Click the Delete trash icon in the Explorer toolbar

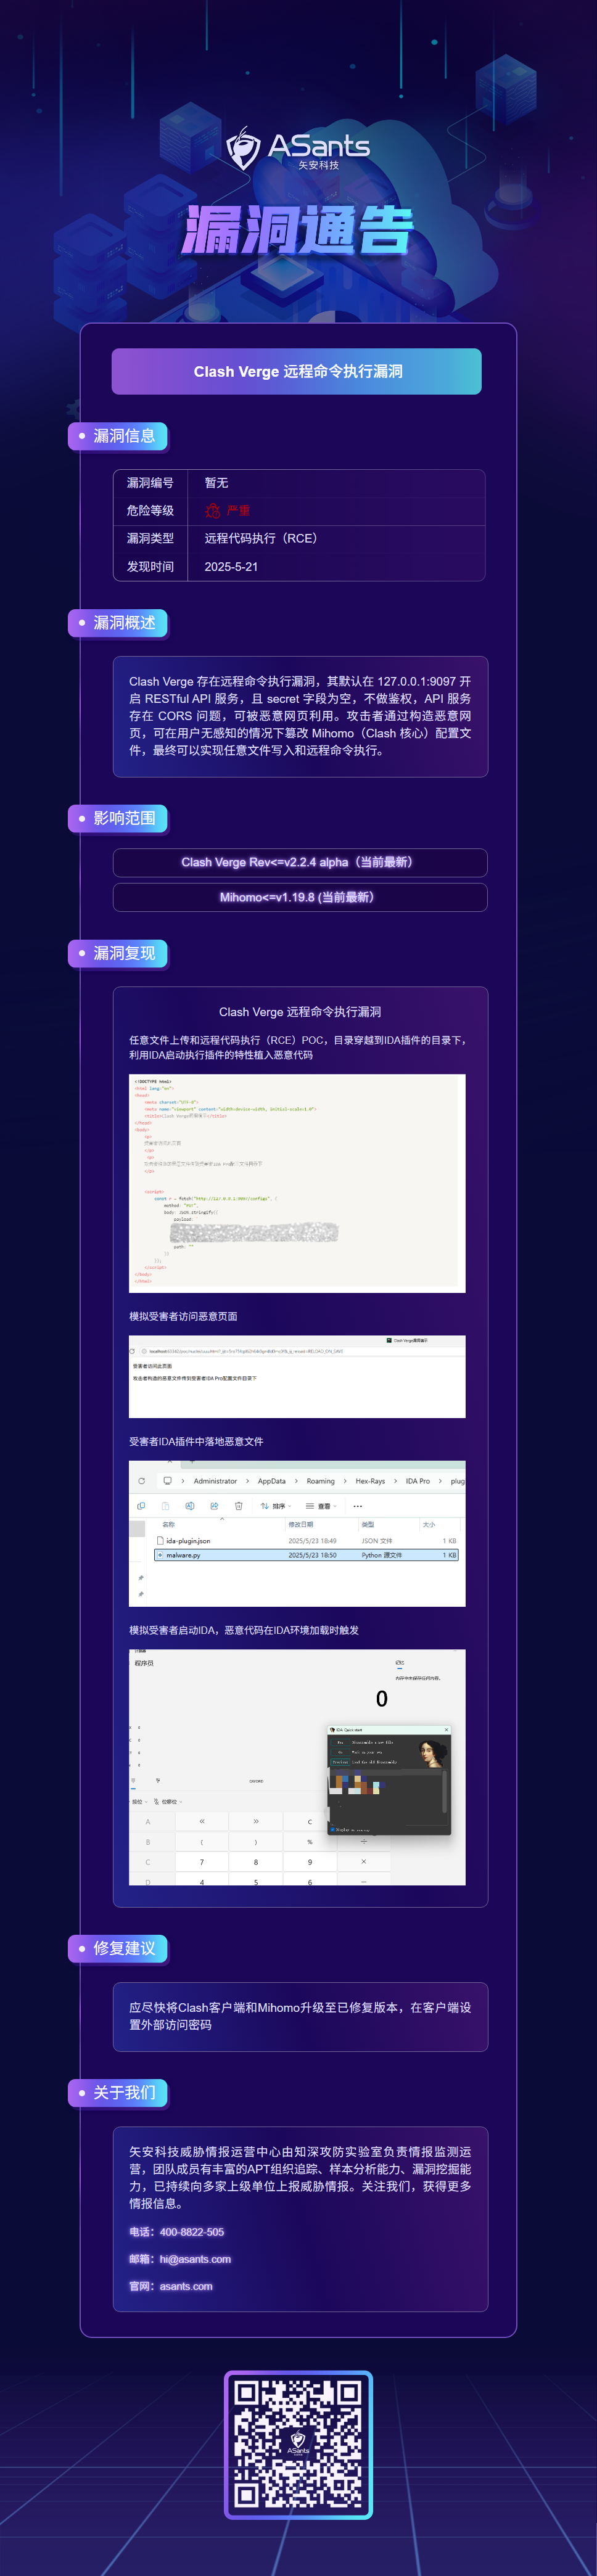[239, 1506]
